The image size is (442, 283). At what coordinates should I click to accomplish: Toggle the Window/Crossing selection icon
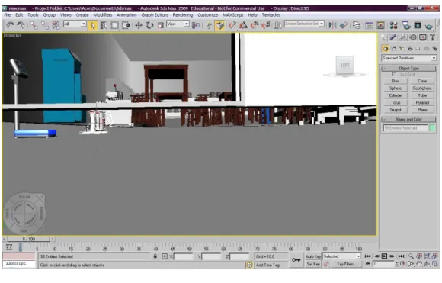(x=126, y=26)
